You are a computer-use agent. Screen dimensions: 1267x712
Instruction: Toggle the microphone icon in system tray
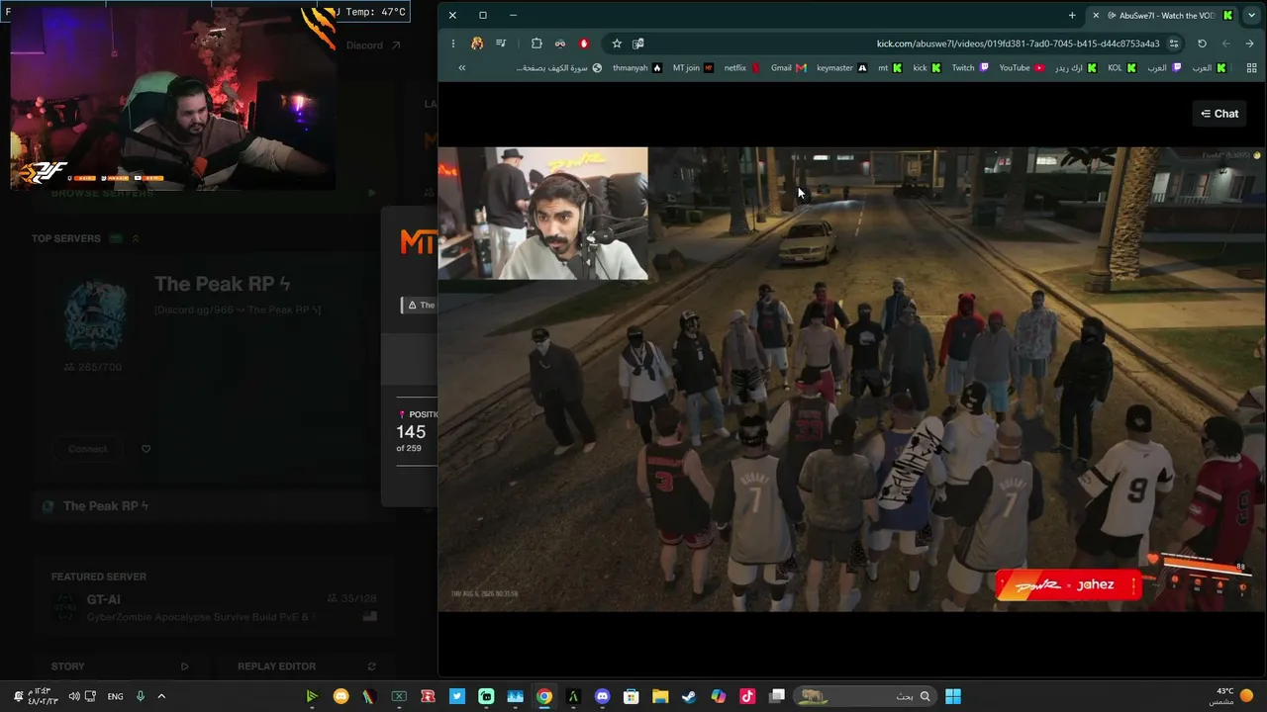pos(141,696)
